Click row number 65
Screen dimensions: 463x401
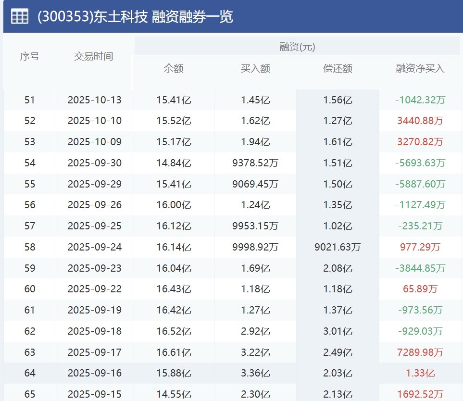(29, 394)
